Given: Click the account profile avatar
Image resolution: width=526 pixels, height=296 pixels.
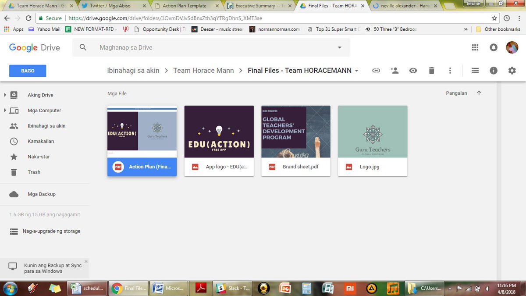Looking at the screenshot, I should point(512,47).
